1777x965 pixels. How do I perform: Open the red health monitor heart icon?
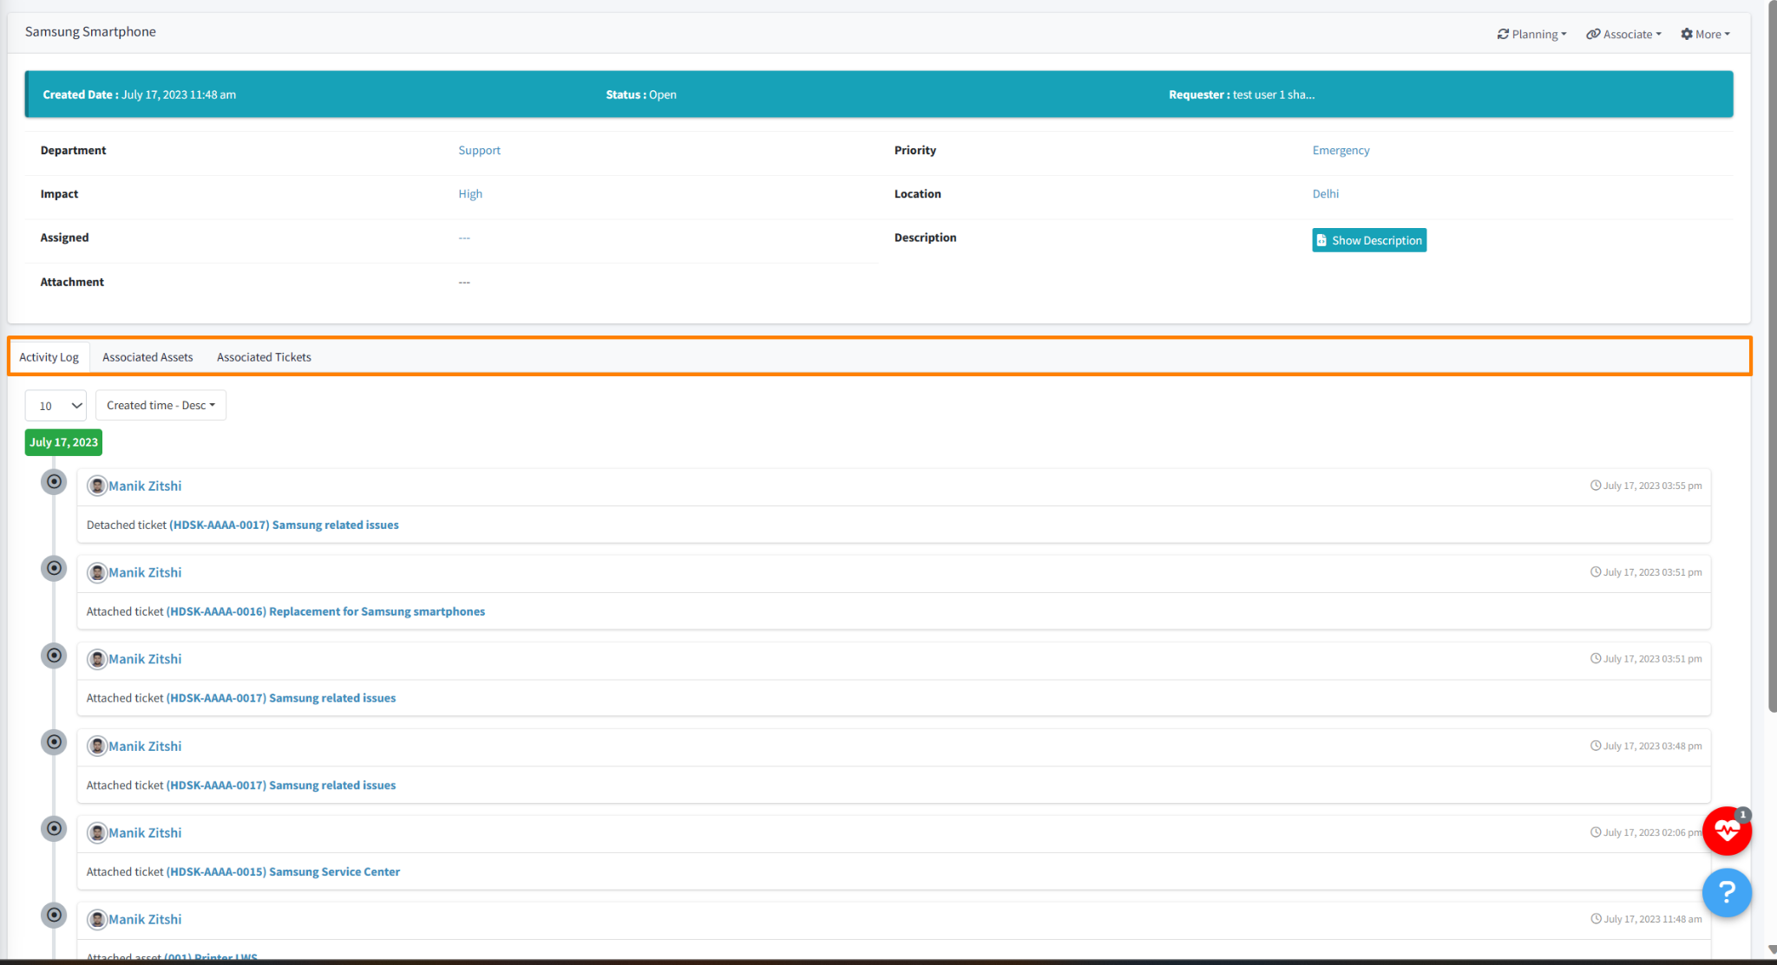(x=1727, y=831)
